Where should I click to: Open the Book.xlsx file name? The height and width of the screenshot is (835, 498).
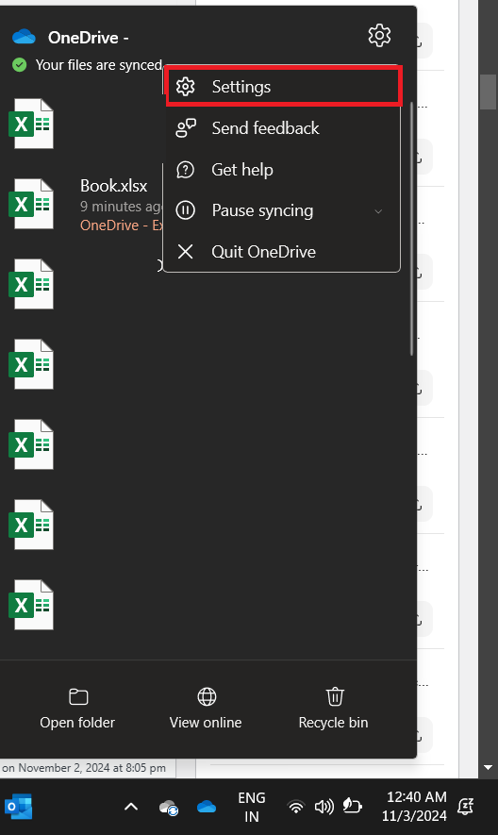(113, 185)
